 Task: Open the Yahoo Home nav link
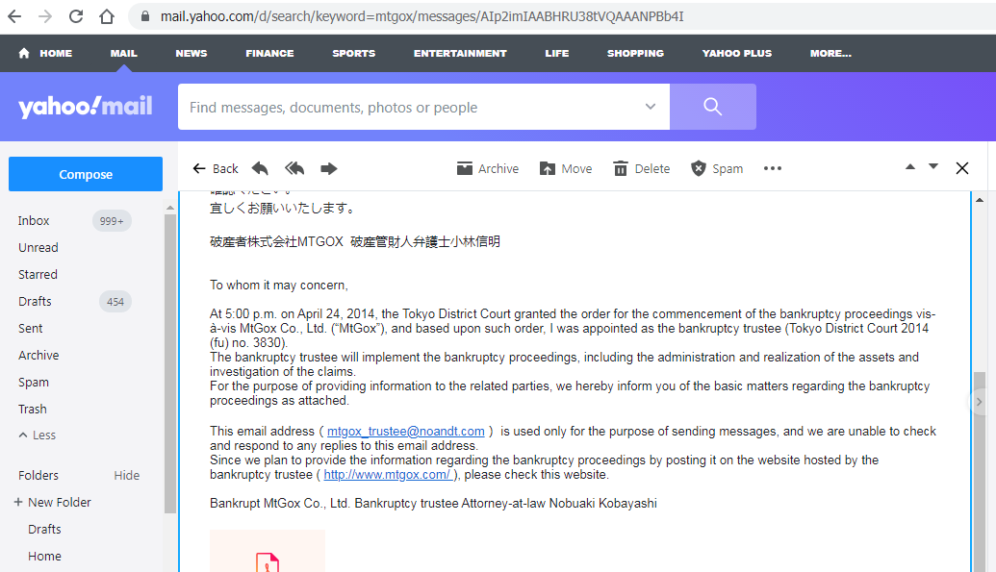click(x=45, y=53)
